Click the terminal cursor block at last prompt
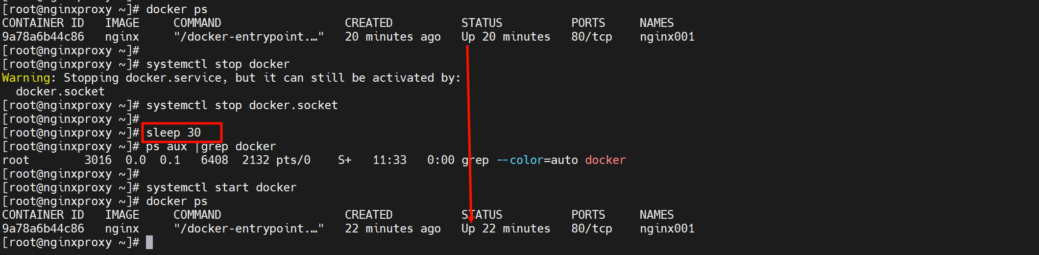The height and width of the screenshot is (255, 1039). tap(149, 242)
